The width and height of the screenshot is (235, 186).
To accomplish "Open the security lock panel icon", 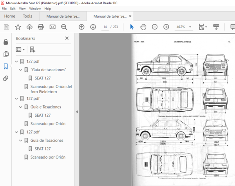I will pyautogui.click(x=6, y=42).
